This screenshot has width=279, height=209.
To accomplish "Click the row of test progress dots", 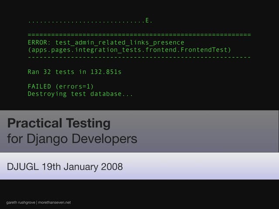I will [85, 21].
